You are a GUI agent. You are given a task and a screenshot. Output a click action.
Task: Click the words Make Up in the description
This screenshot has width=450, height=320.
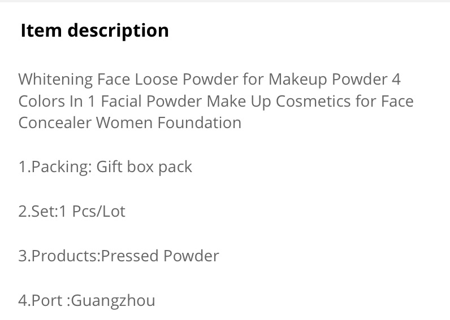pyautogui.click(x=239, y=101)
